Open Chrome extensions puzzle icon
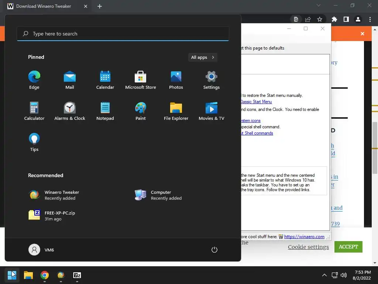 [334, 19]
